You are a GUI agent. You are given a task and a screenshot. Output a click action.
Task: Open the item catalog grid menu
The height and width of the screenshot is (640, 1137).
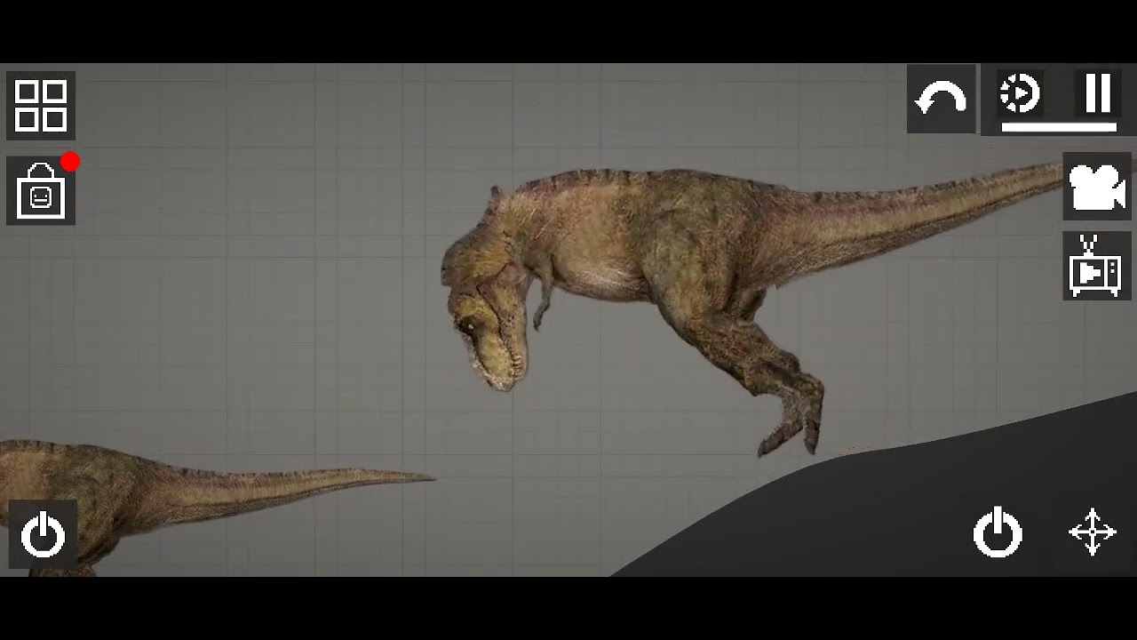tap(41, 106)
